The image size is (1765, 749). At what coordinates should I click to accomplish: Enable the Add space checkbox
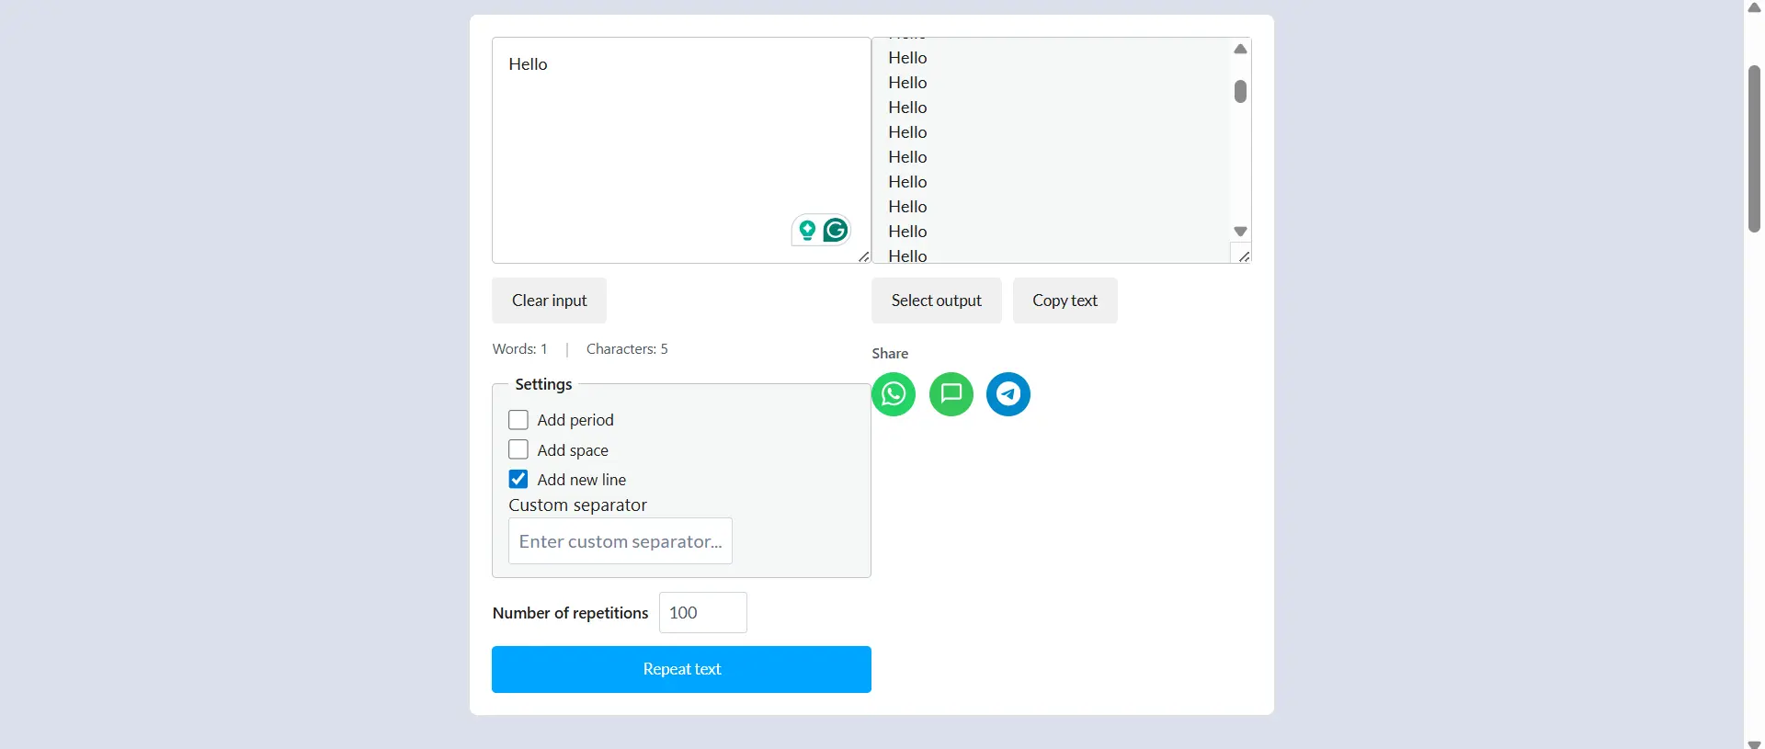click(x=518, y=449)
